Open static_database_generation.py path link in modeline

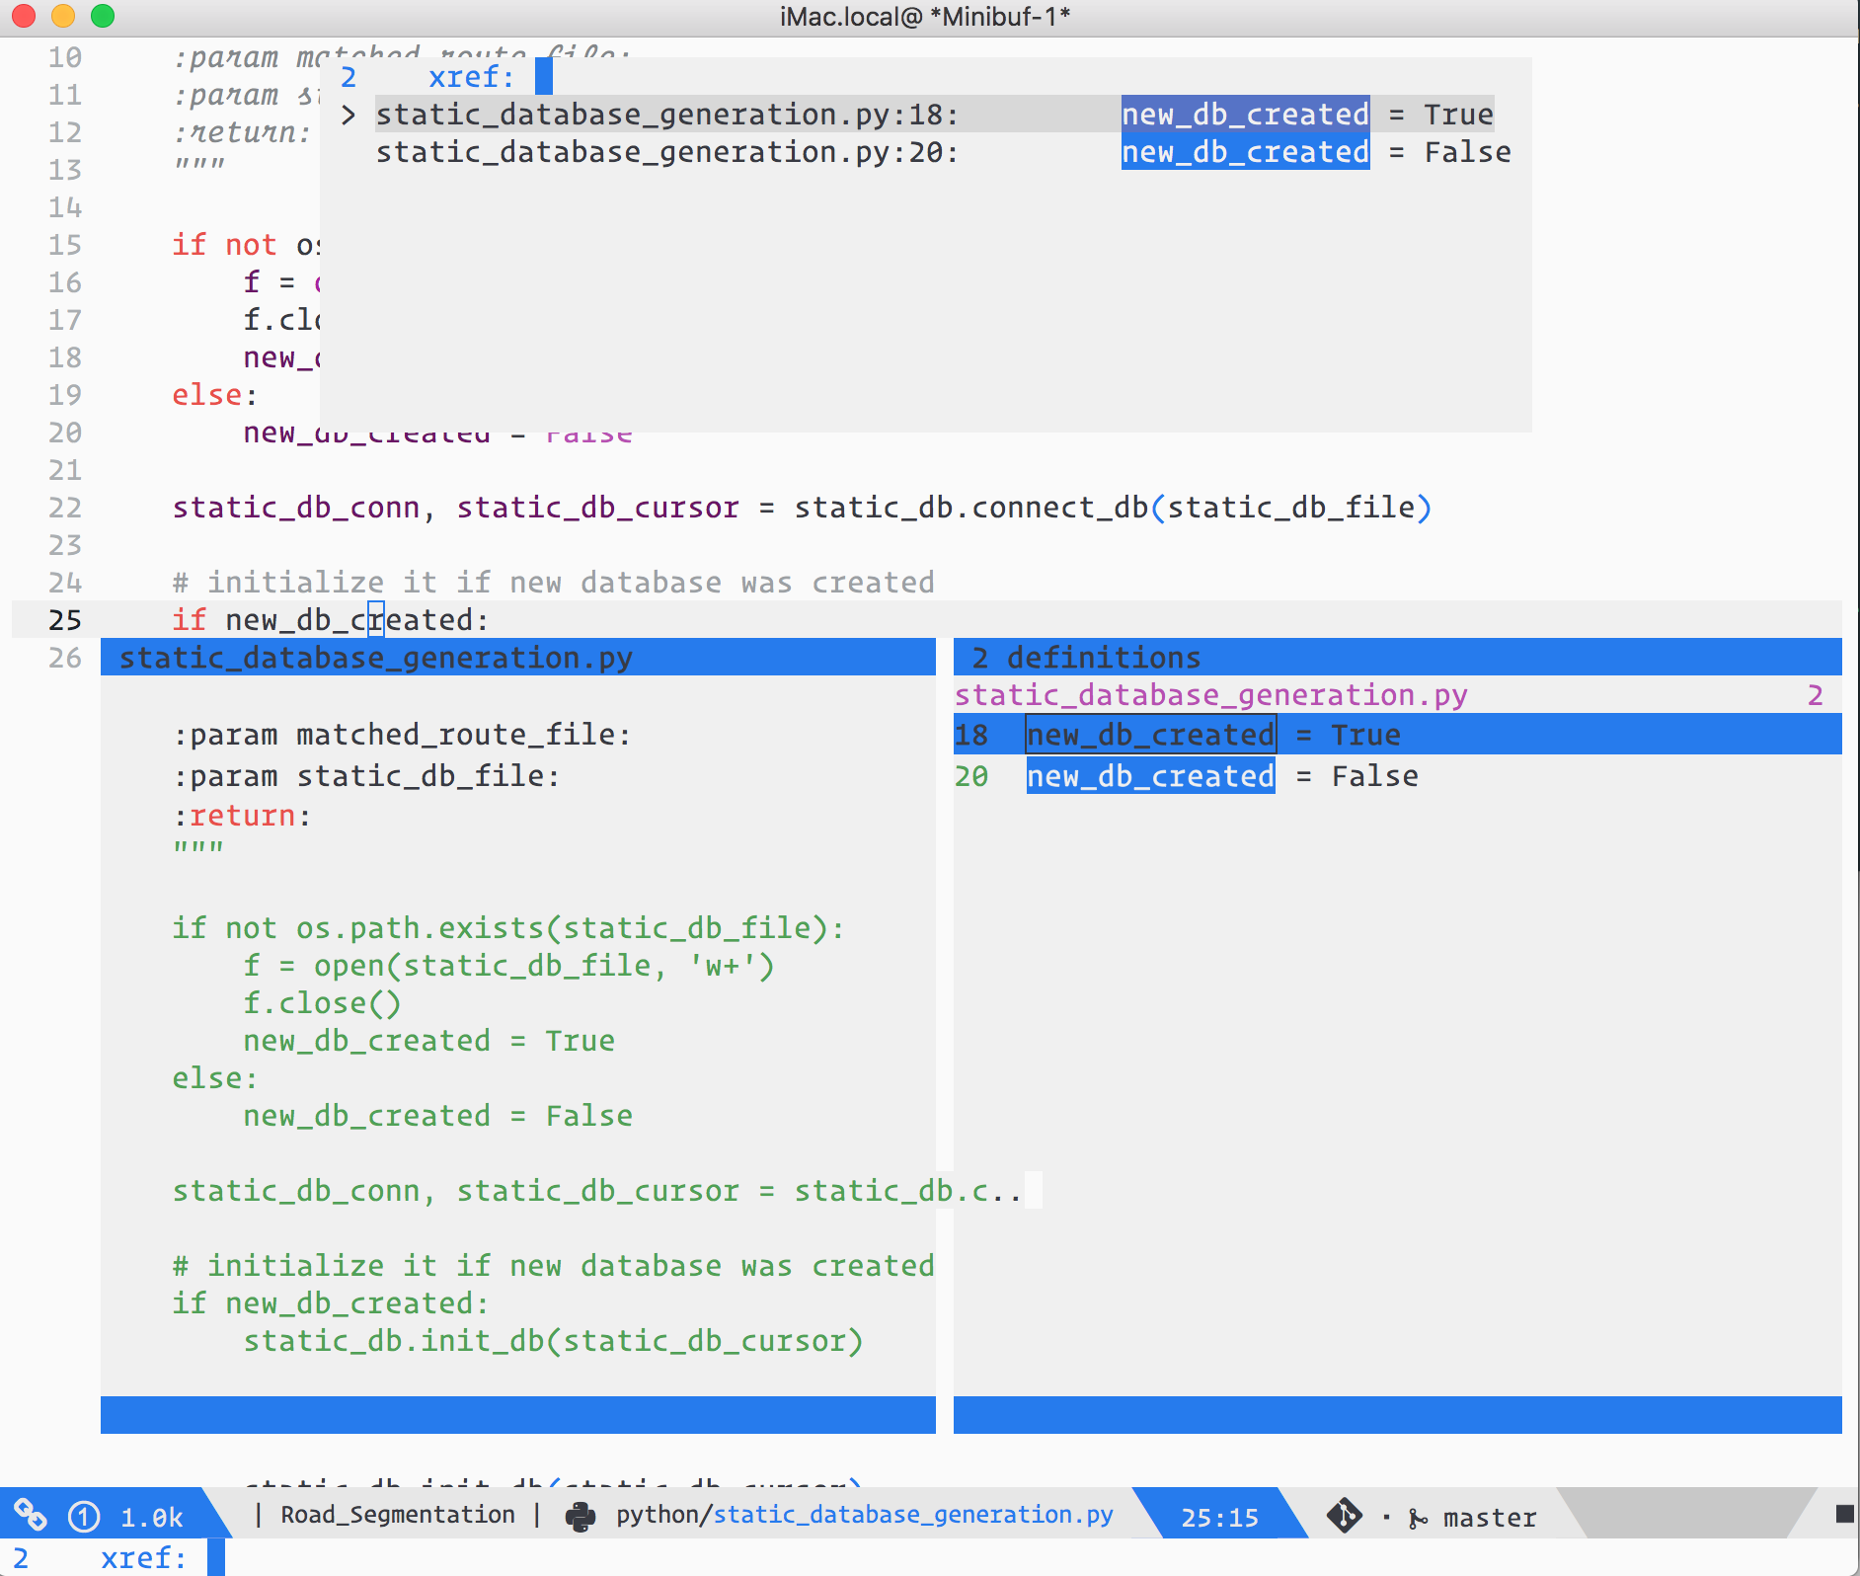point(913,1515)
